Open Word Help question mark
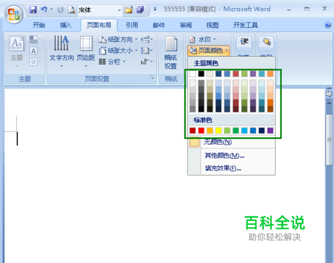The image size is (334, 263). 327,25
